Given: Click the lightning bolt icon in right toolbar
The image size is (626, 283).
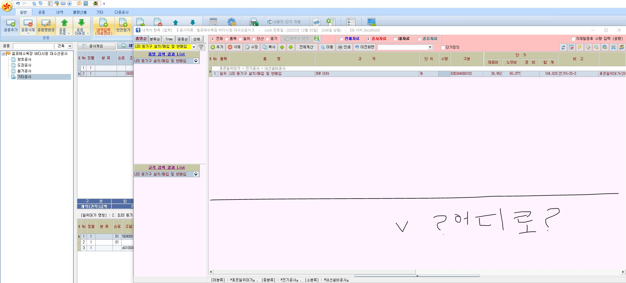Looking at the screenshot, I should [580, 47].
